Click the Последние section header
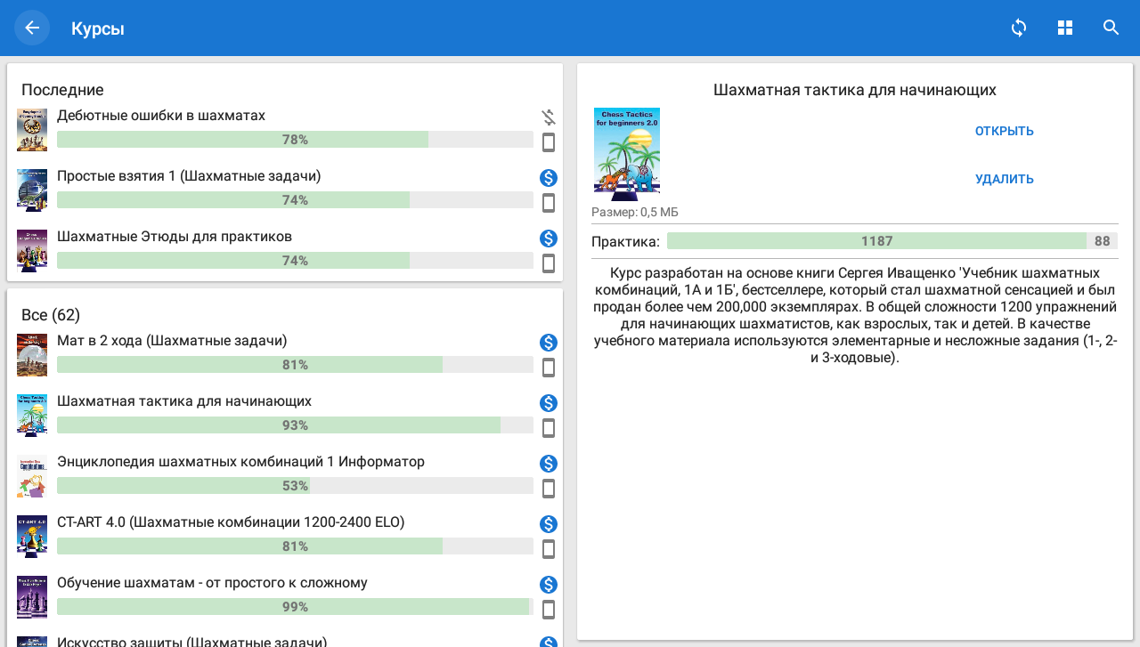 point(62,90)
